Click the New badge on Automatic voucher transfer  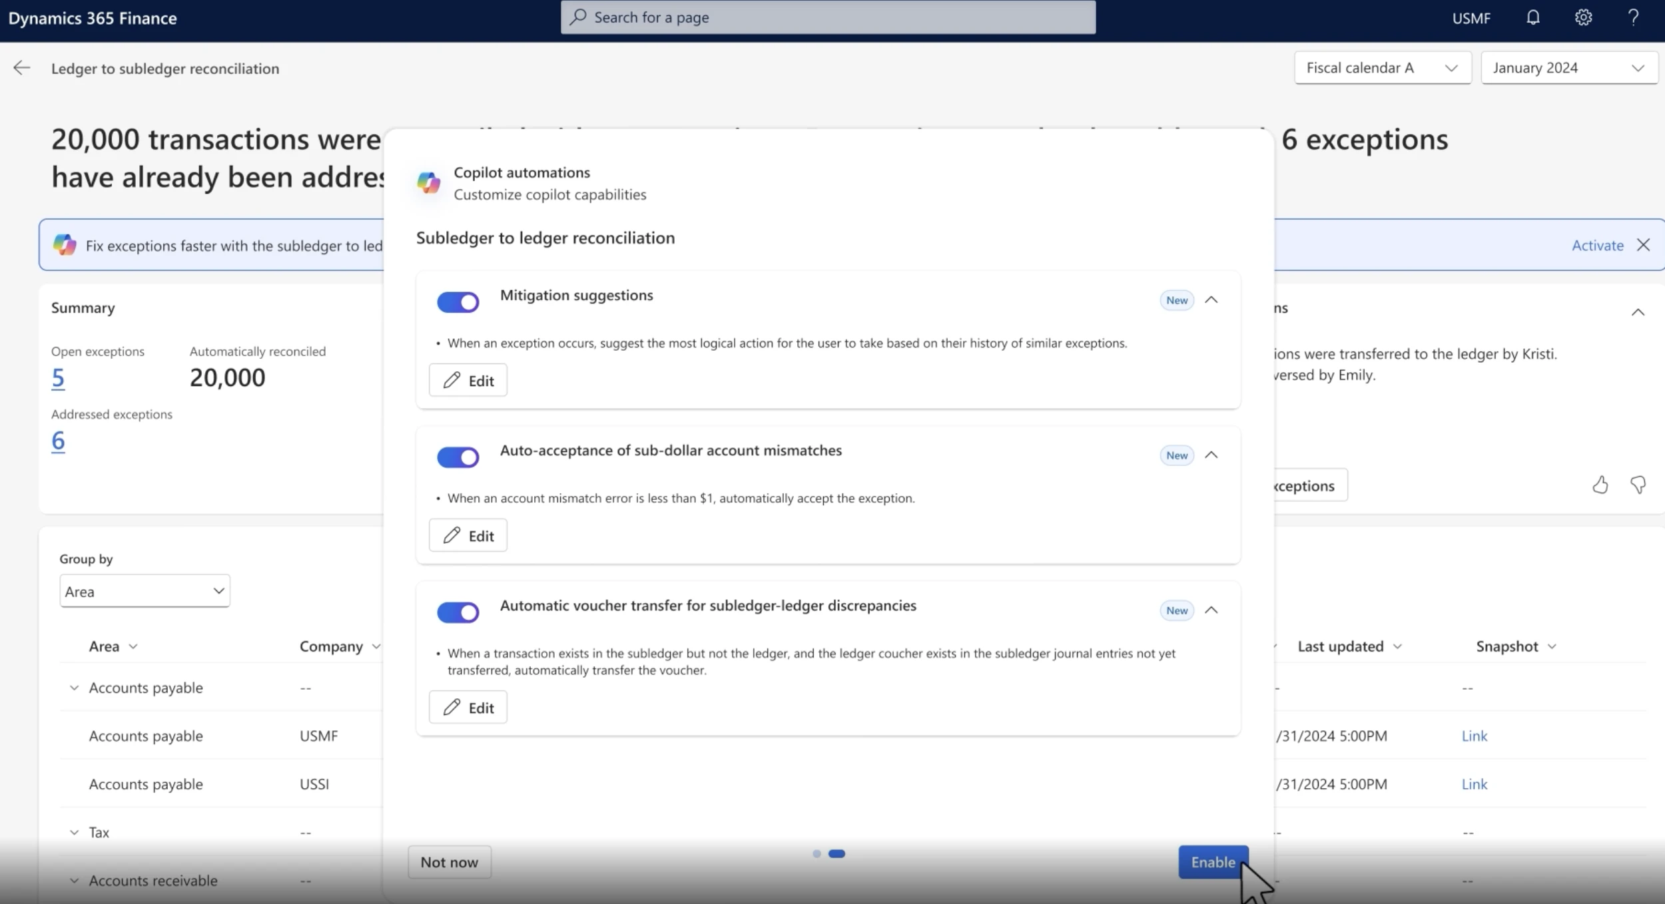click(1177, 610)
